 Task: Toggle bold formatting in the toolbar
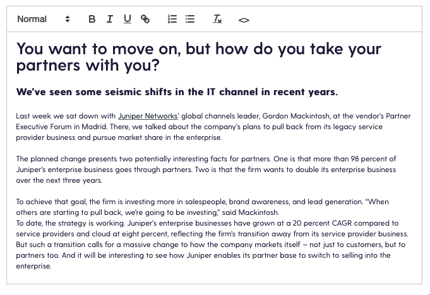click(x=92, y=19)
